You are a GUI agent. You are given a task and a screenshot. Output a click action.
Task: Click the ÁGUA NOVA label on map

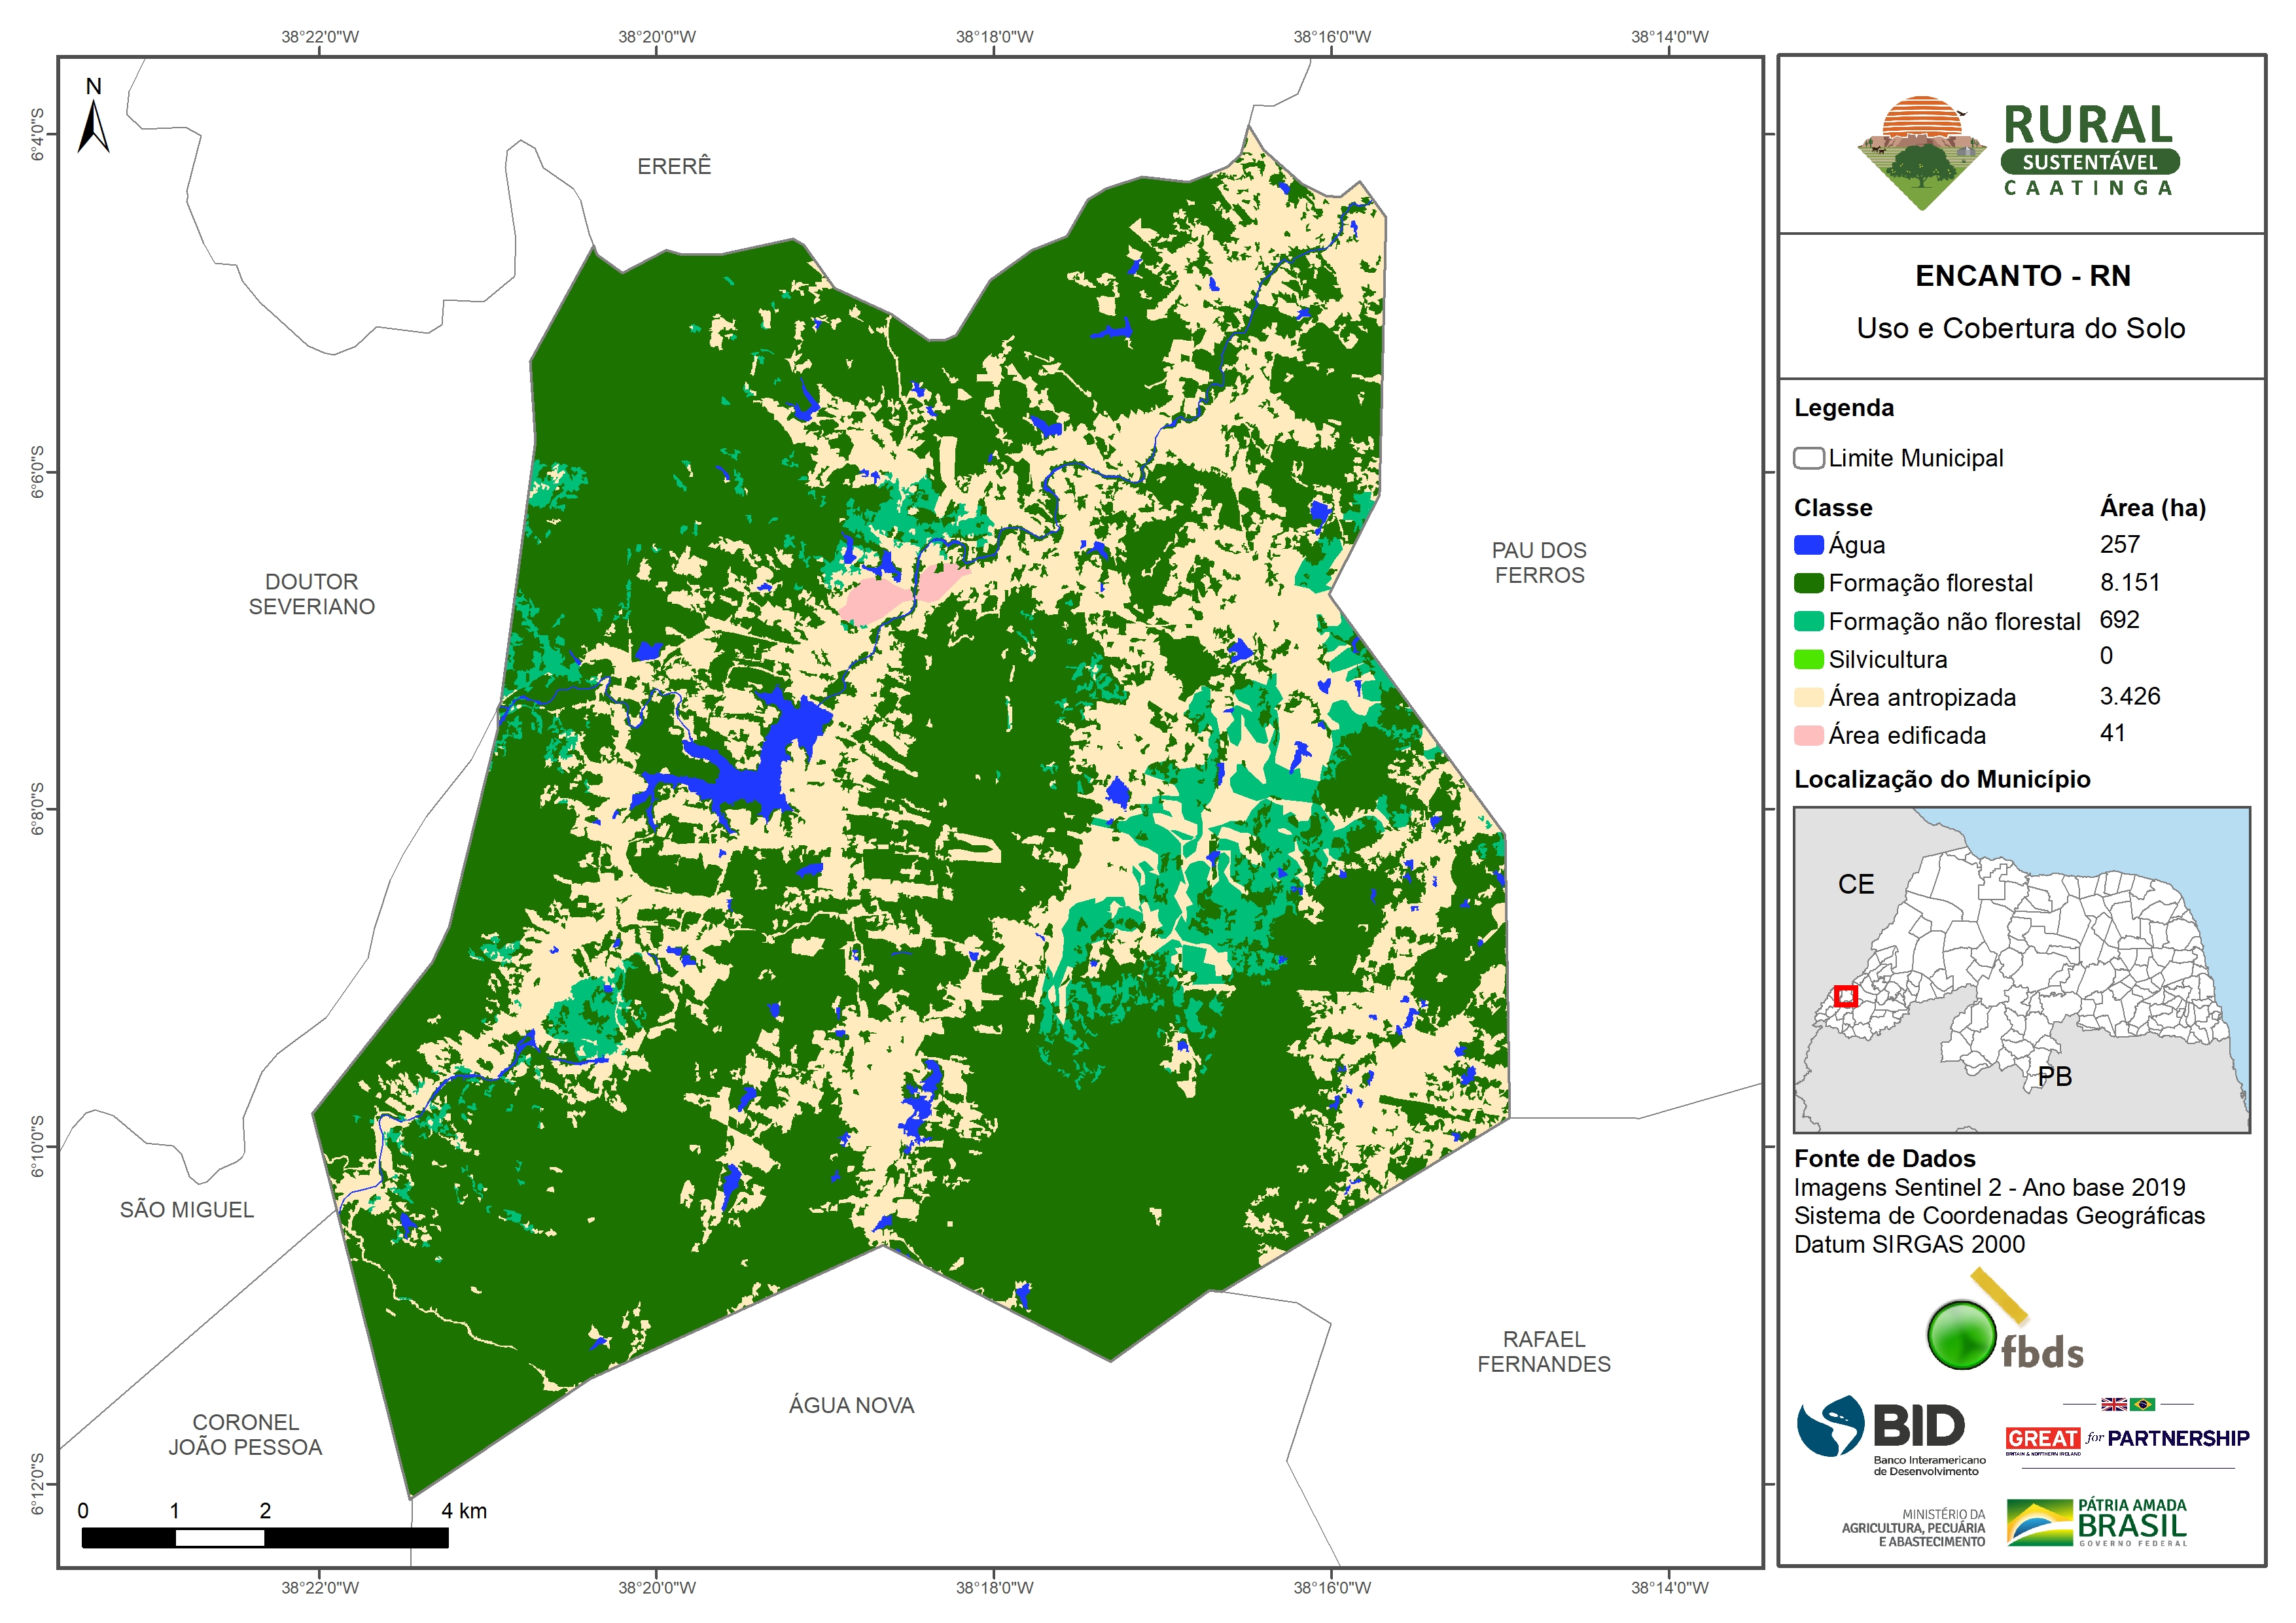[851, 1405]
